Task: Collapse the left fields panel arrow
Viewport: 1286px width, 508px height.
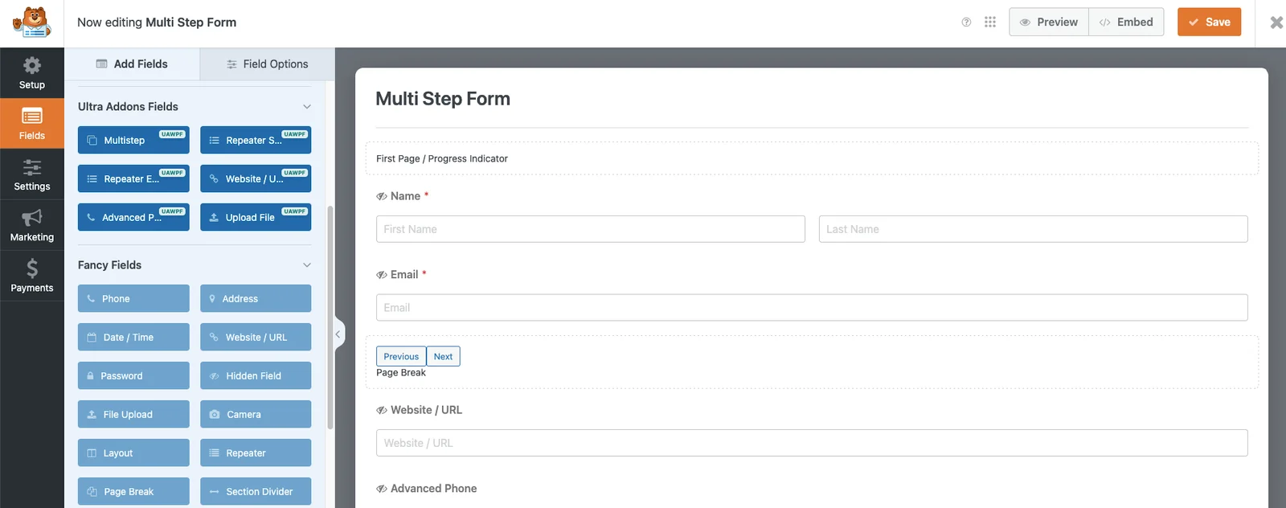Action: (x=338, y=334)
